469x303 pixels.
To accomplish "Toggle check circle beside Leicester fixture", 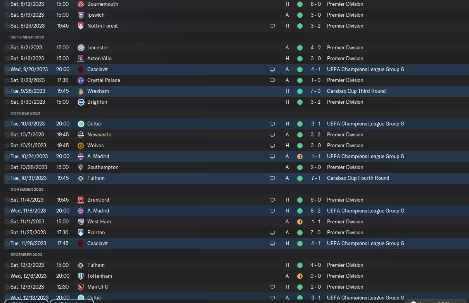I will 7,47.
